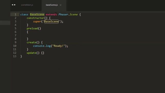Click the 'update' method name

point(31,53)
